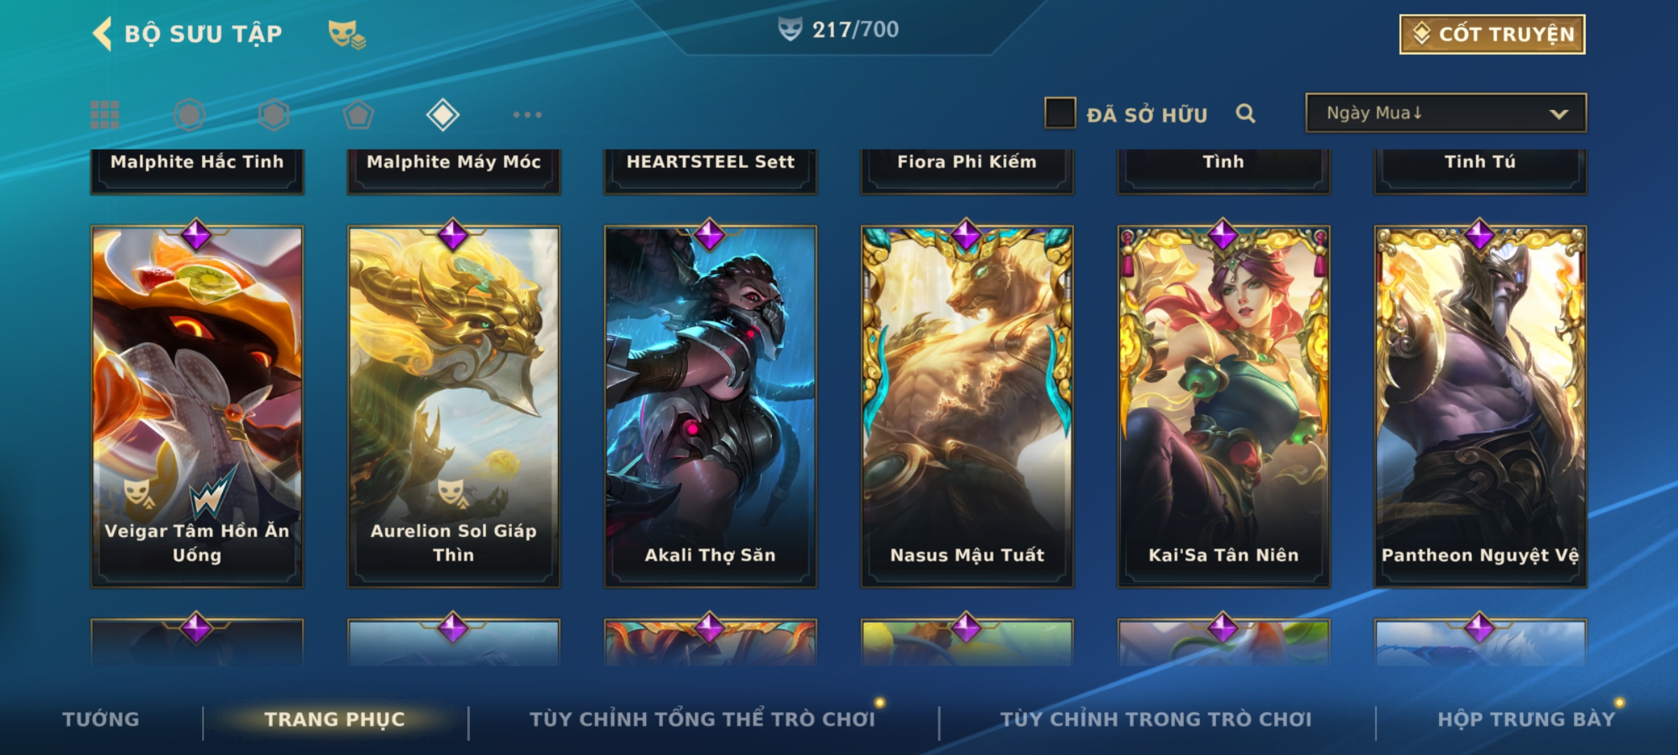Image resolution: width=1678 pixels, height=755 pixels.
Task: Select the pentagon rarity filter icon
Action: point(358,115)
